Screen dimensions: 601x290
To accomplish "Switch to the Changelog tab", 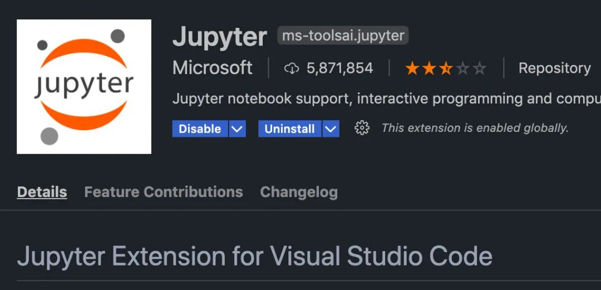I will [299, 192].
